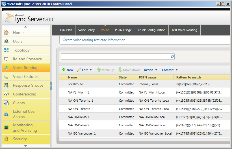The height and width of the screenshot is (149, 232).
Task: Click the Response Groups icon
Action: tap(6, 85)
